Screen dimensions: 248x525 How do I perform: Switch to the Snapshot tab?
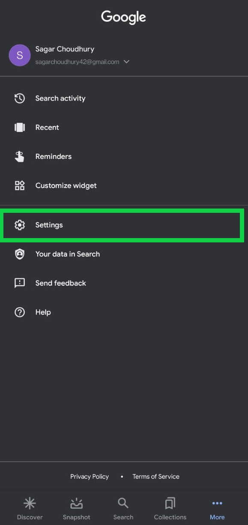(x=77, y=509)
